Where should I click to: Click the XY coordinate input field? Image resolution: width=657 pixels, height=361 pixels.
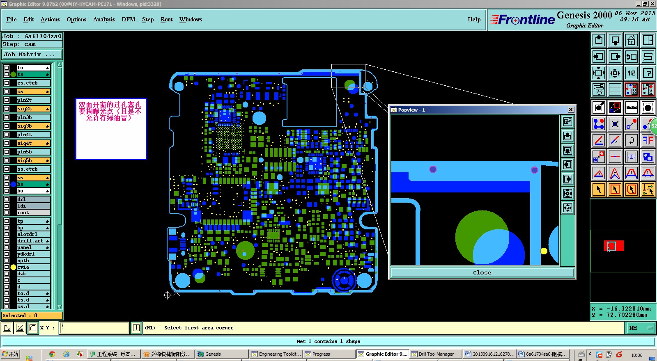coord(94,328)
